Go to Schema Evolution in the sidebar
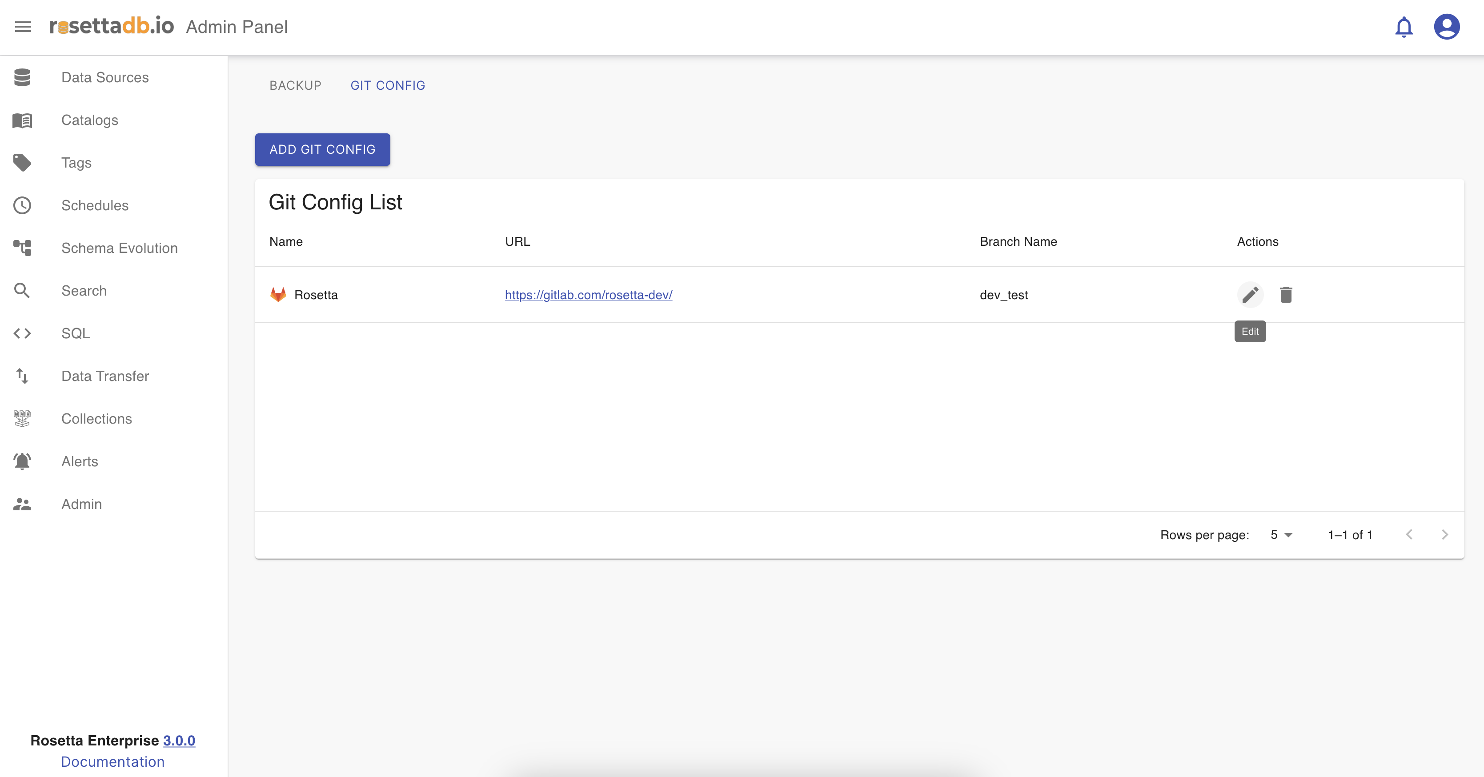This screenshot has height=777, width=1484. (119, 248)
